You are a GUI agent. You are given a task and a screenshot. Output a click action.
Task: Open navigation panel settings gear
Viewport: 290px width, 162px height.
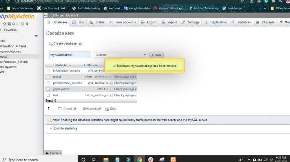click(x=22, y=24)
